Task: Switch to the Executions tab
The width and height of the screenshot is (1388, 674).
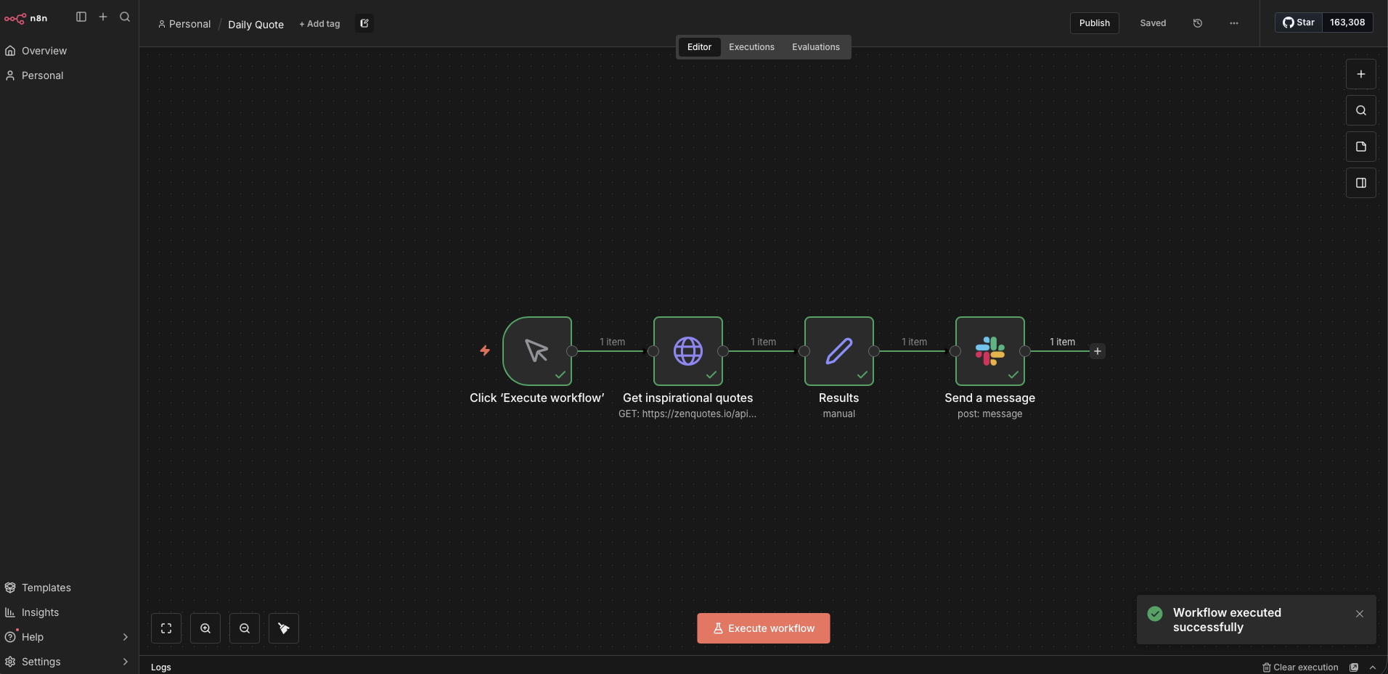Action: point(751,46)
